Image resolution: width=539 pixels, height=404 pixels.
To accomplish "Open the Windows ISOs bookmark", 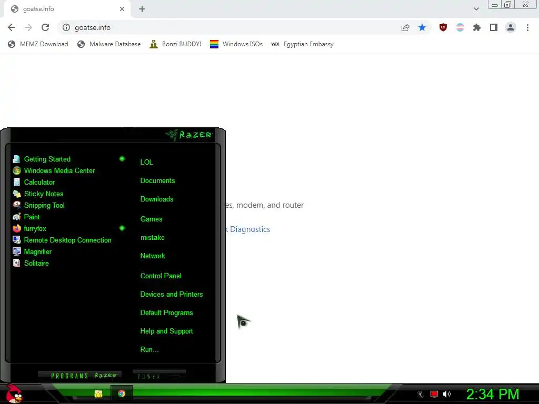I will tap(236, 44).
